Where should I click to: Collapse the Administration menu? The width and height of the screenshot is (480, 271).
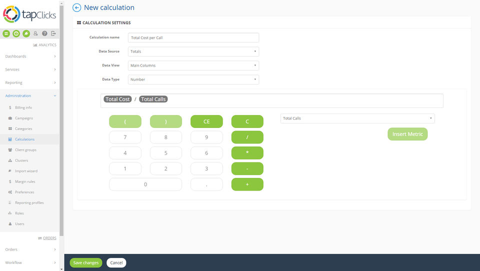coord(30,96)
